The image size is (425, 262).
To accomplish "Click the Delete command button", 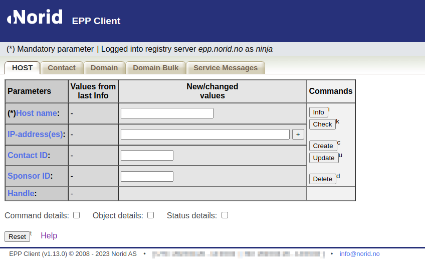I will pos(323,179).
